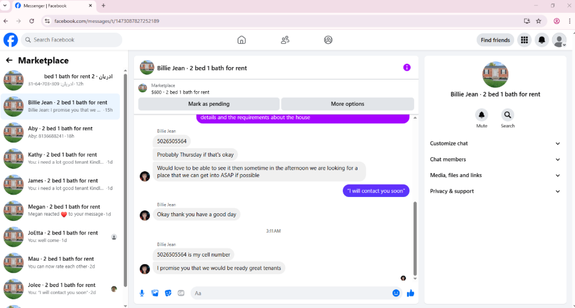Open the Jolee conversation

pos(60,289)
